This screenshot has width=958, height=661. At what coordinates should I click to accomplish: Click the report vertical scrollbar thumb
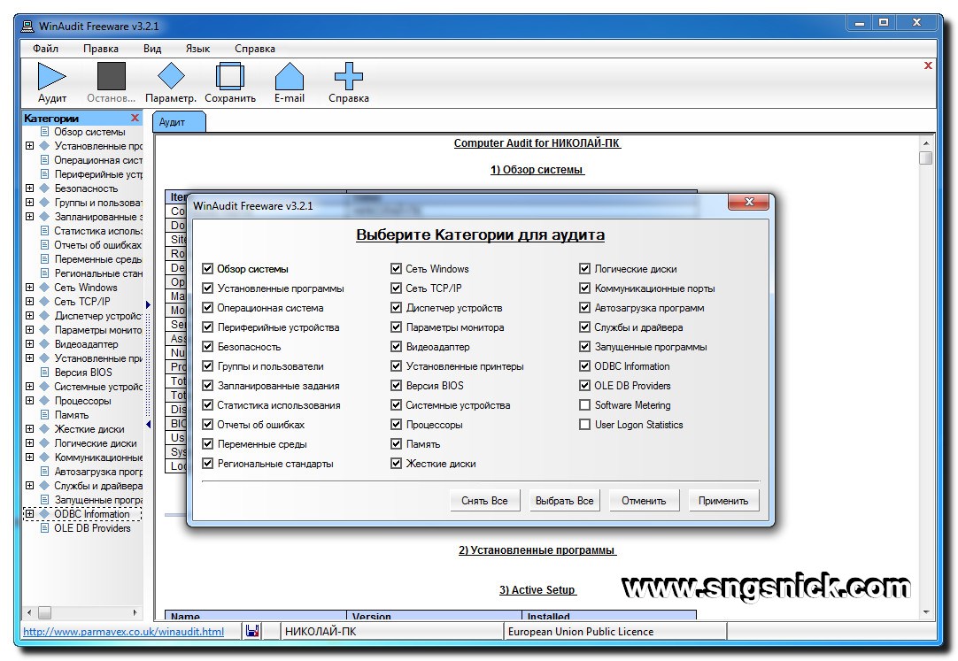click(x=925, y=158)
